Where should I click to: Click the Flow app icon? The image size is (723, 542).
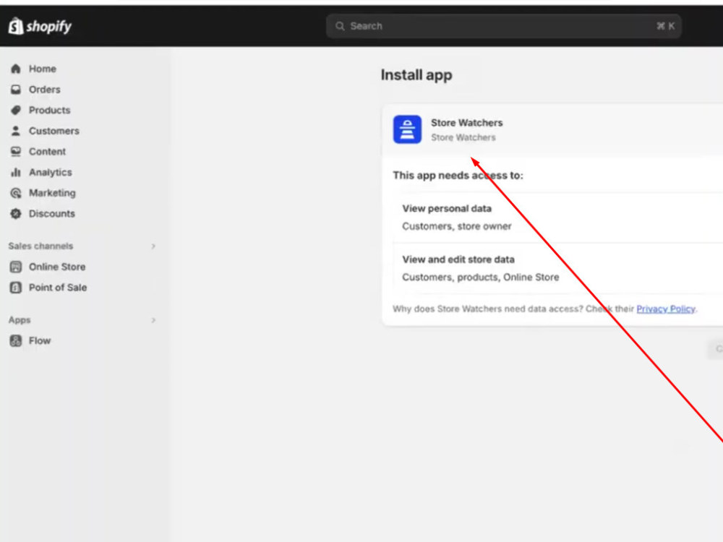tap(16, 340)
